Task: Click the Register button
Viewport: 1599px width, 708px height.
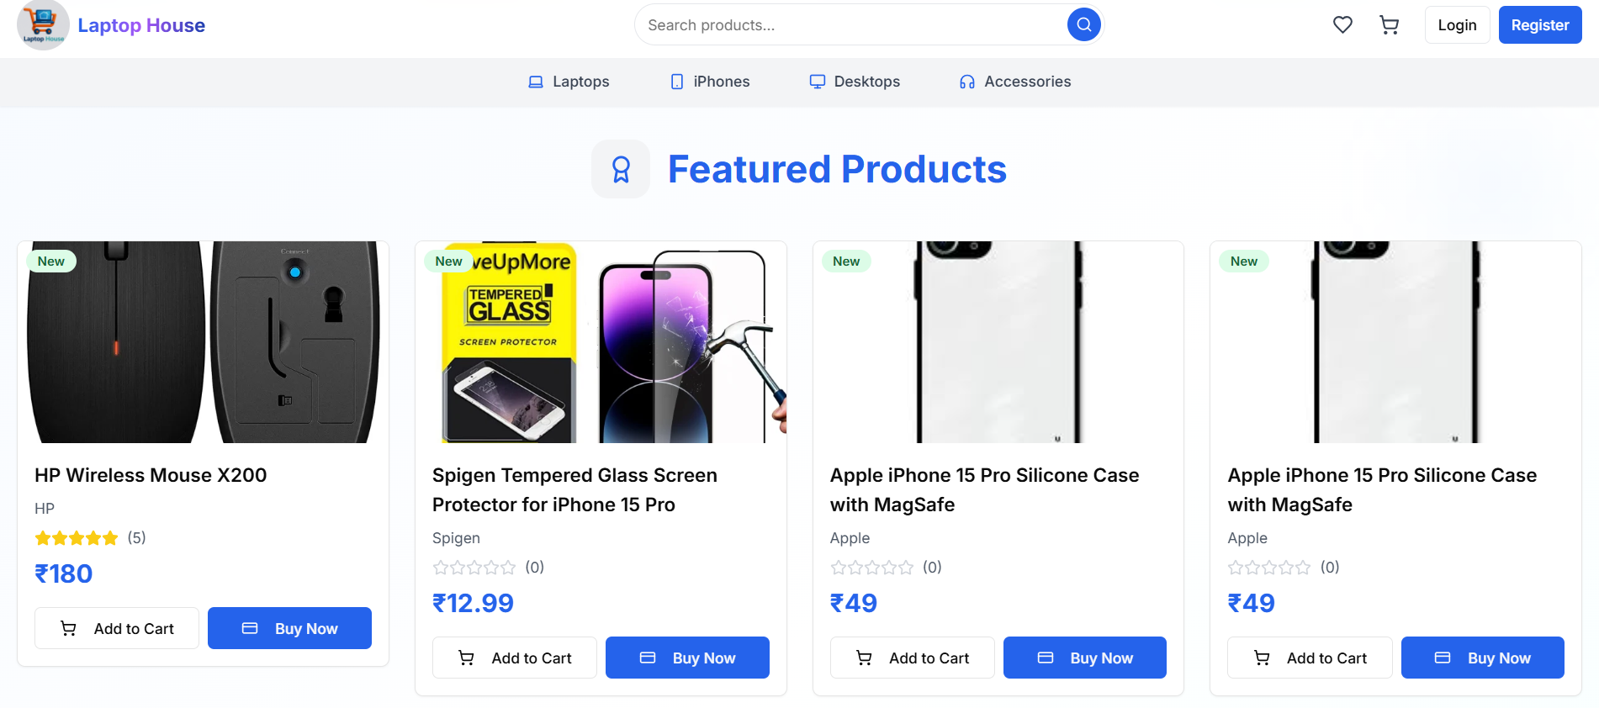Action: click(1539, 24)
